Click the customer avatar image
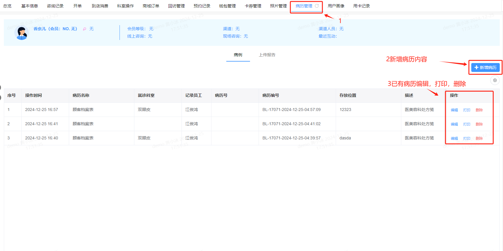503x251 pixels. tap(21, 33)
